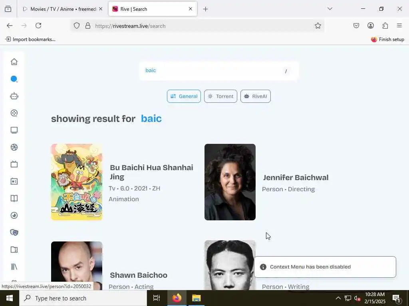Close the Movies / TV / Anime tab
This screenshot has height=306, width=409.
tap(101, 9)
